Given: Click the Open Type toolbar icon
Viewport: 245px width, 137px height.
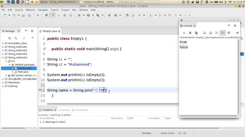Looking at the screenshot, I should coord(127,15).
